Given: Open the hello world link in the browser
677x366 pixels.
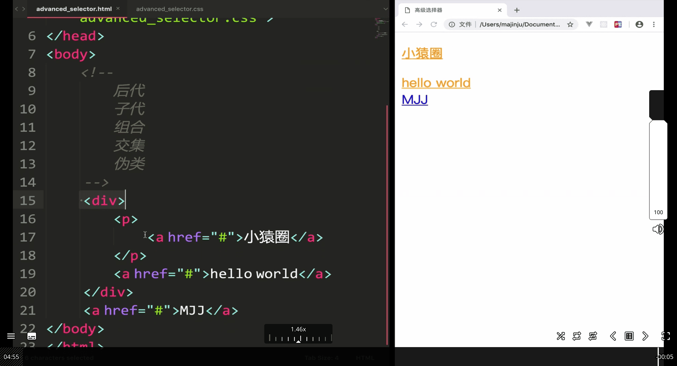Looking at the screenshot, I should 436,83.
